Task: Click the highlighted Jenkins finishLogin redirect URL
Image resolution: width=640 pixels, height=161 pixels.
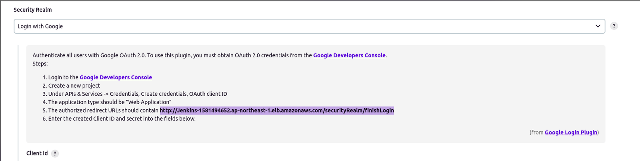Action: coord(277,110)
